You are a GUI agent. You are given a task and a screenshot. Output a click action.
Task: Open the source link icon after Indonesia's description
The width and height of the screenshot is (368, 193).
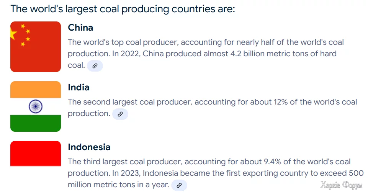(x=179, y=185)
